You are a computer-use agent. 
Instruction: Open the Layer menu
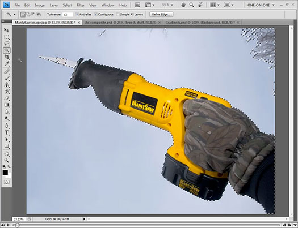(53, 5)
